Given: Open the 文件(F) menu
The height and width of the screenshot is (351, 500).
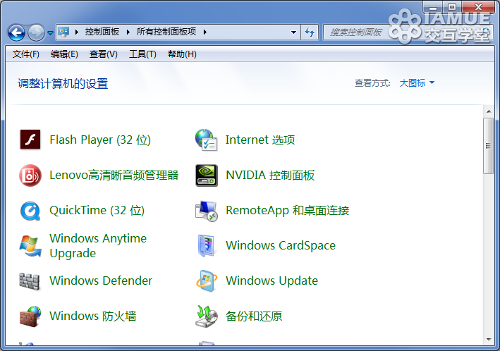Looking at the screenshot, I should point(26,54).
